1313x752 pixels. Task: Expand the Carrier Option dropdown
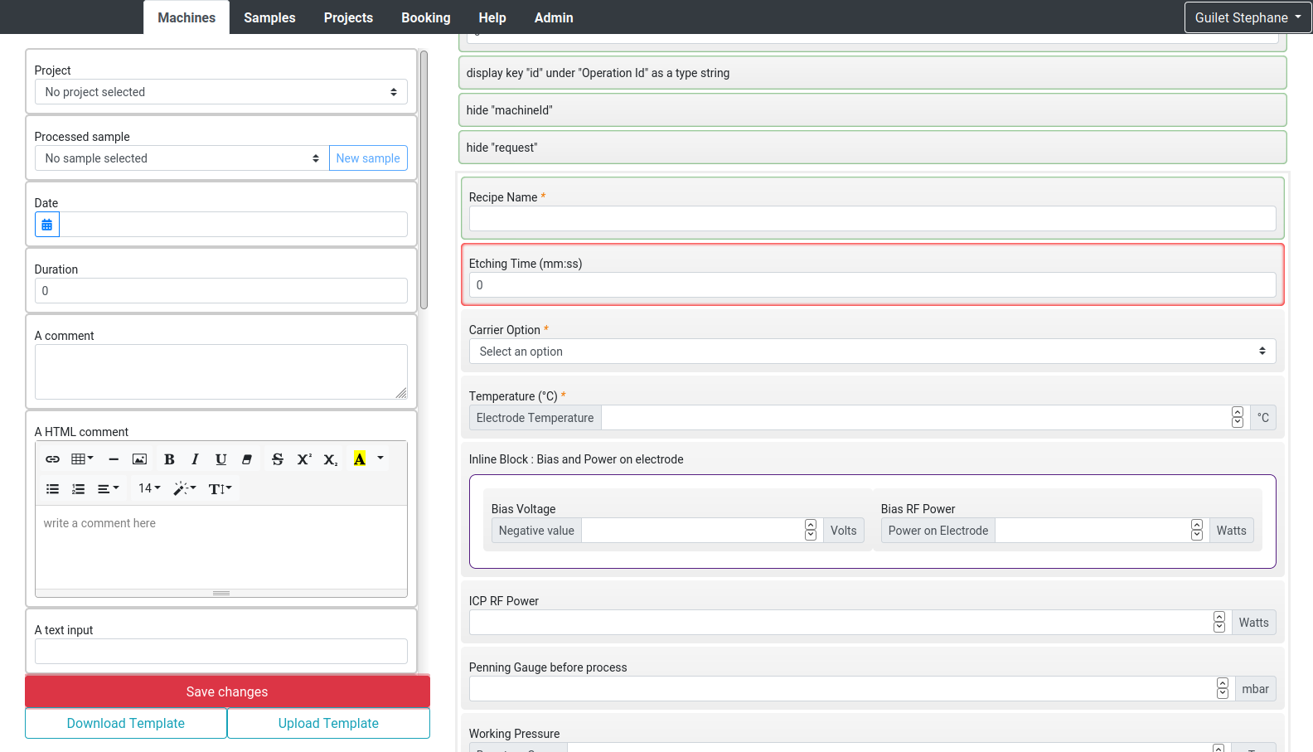pyautogui.click(x=872, y=352)
